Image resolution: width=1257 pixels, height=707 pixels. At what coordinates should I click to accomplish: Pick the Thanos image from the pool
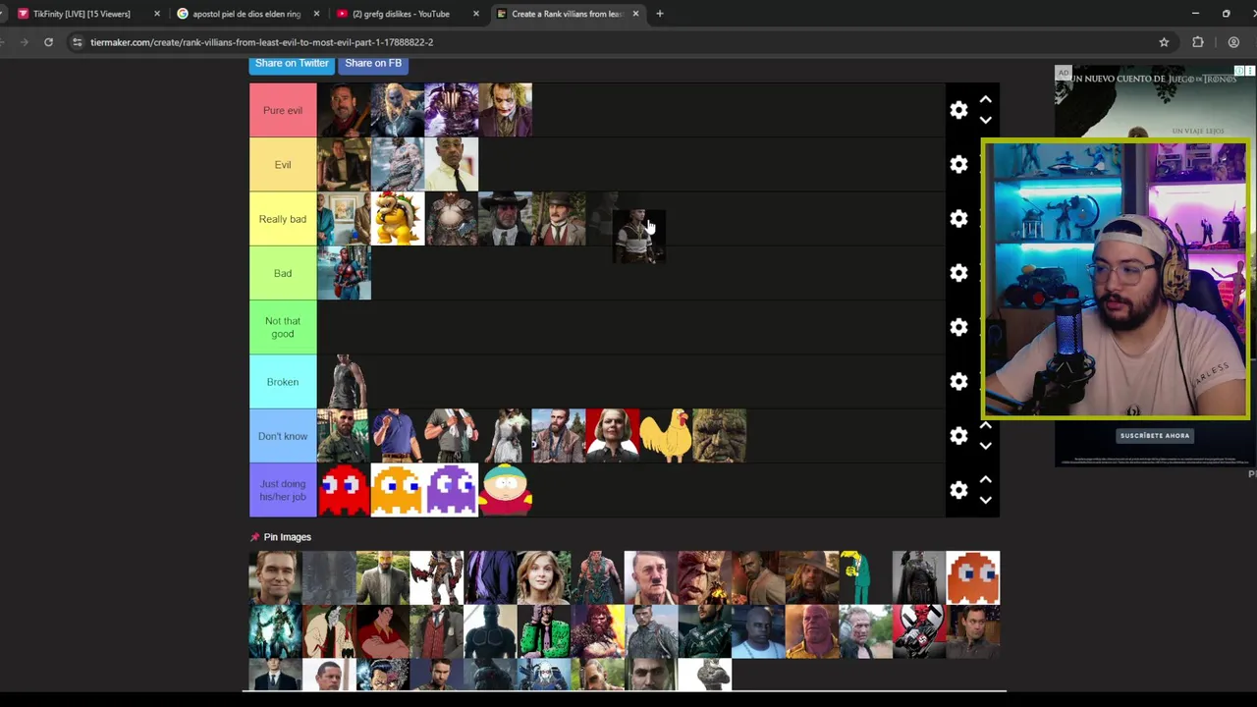tap(812, 631)
